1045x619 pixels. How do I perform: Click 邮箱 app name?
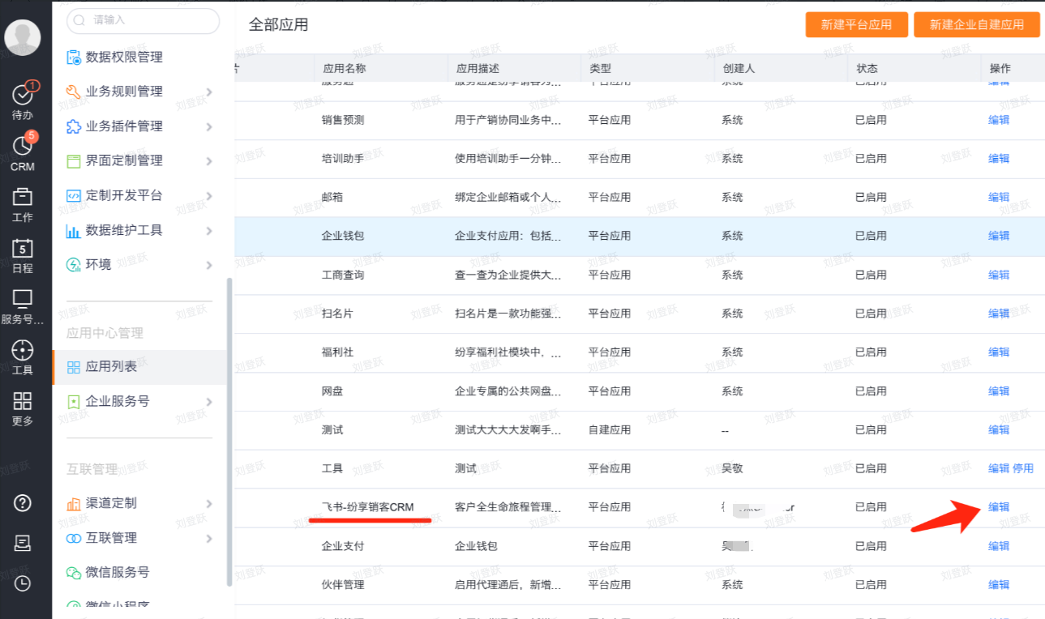tap(332, 197)
